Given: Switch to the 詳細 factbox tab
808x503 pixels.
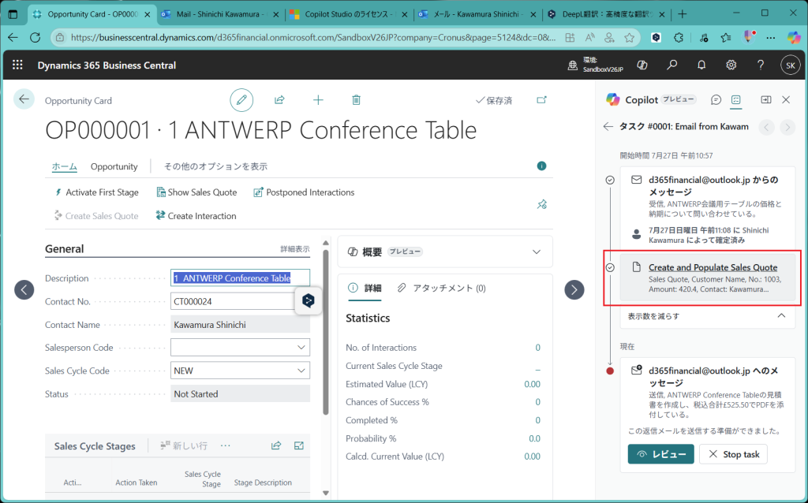Looking at the screenshot, I should click(365, 289).
